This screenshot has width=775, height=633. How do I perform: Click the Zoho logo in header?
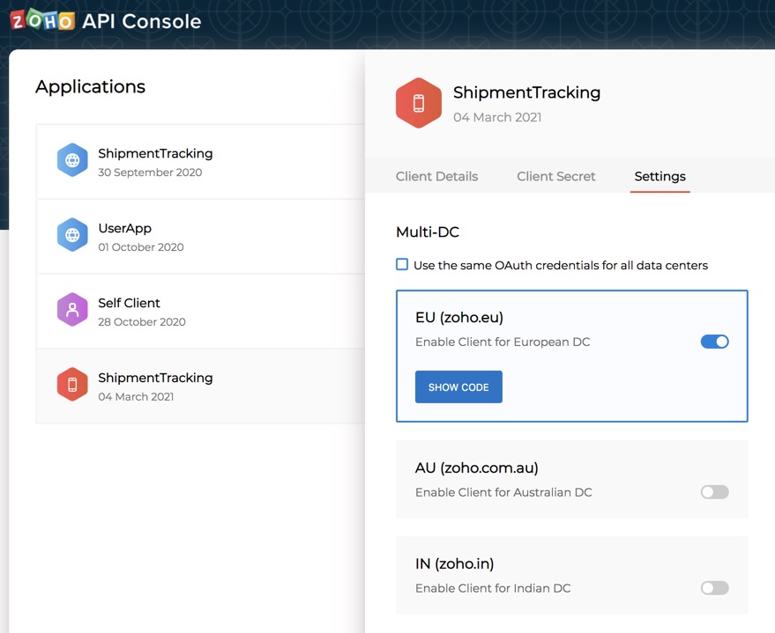41,19
